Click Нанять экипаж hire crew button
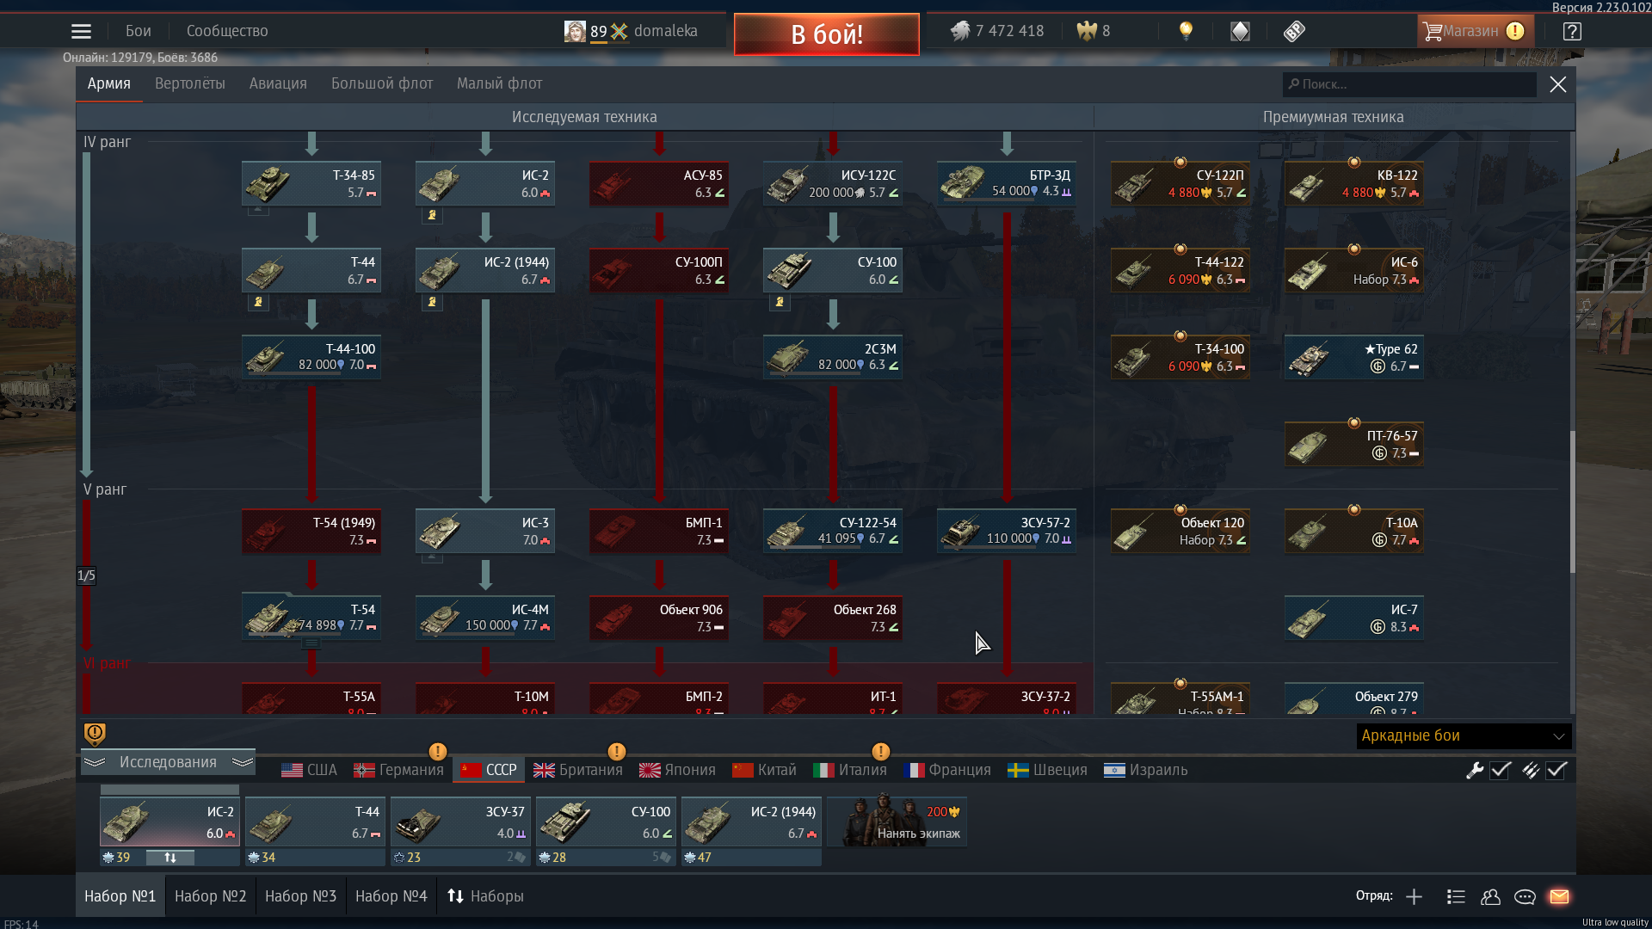Image resolution: width=1652 pixels, height=929 pixels. pos(897,821)
